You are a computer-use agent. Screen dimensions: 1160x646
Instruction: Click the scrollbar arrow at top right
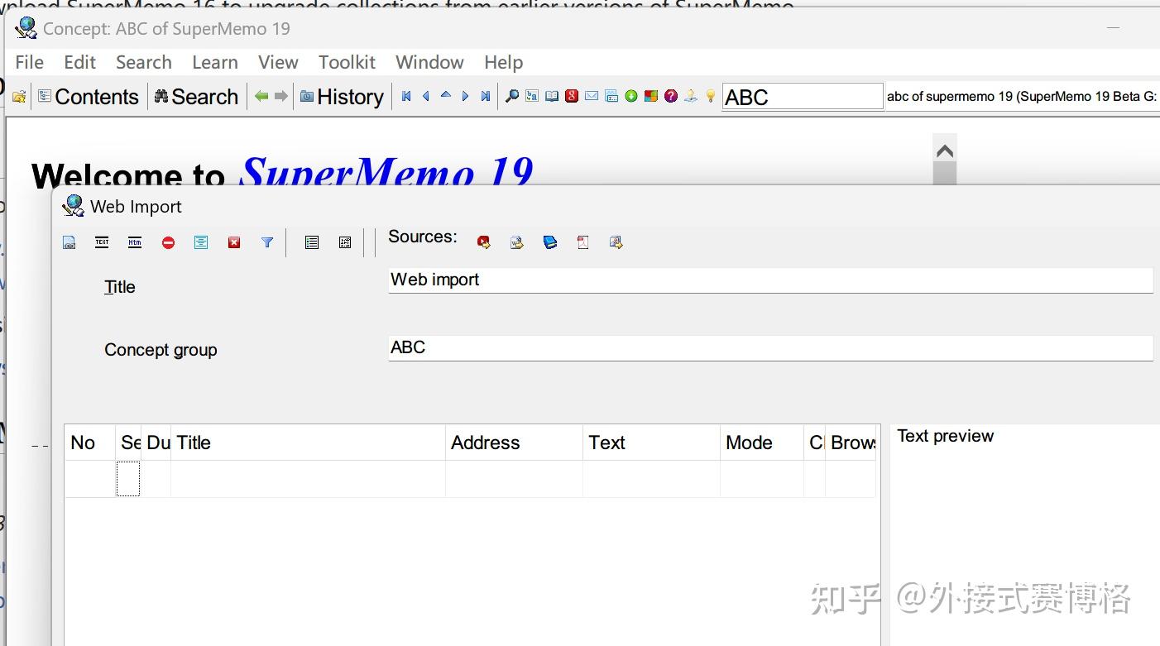click(x=944, y=151)
